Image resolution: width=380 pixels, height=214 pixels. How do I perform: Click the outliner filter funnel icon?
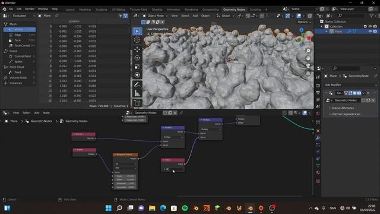(x=371, y=15)
